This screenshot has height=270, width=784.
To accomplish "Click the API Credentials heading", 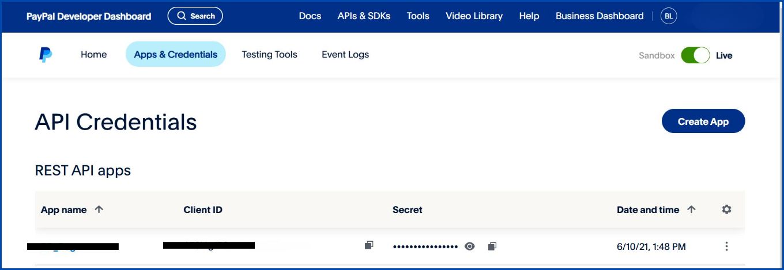I will (116, 122).
